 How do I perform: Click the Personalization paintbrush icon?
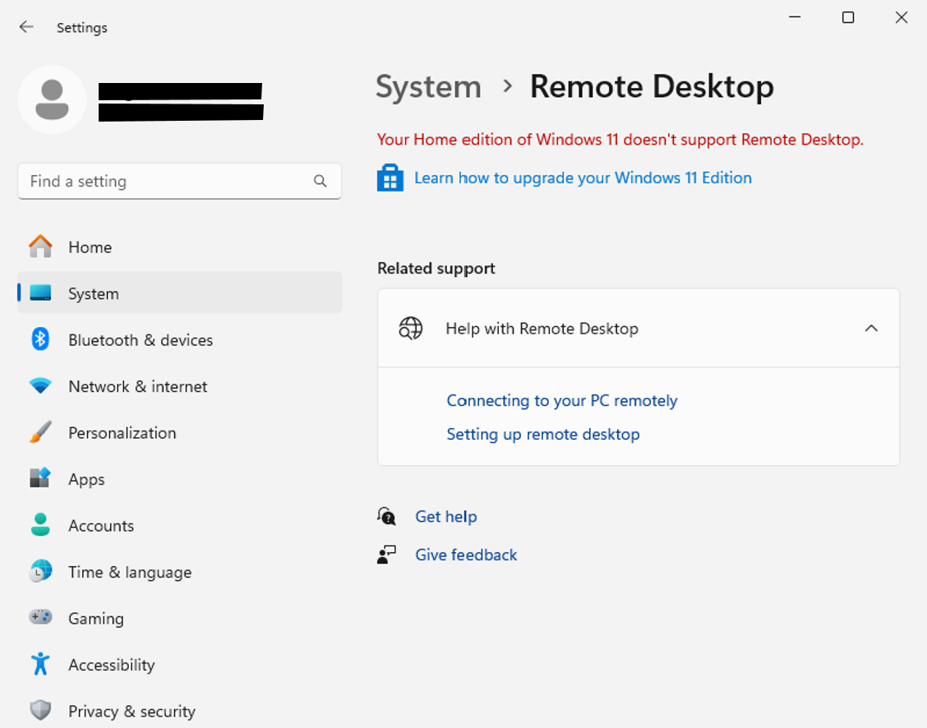click(40, 433)
